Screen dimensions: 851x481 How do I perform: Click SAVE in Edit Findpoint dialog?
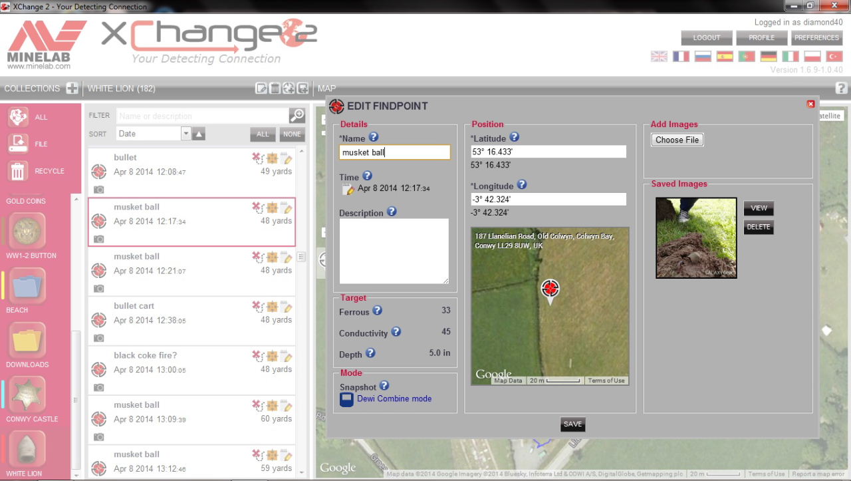[572, 424]
